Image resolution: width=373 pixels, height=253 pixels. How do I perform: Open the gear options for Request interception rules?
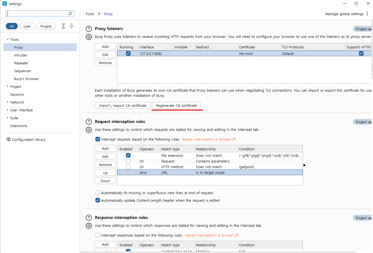point(89,130)
